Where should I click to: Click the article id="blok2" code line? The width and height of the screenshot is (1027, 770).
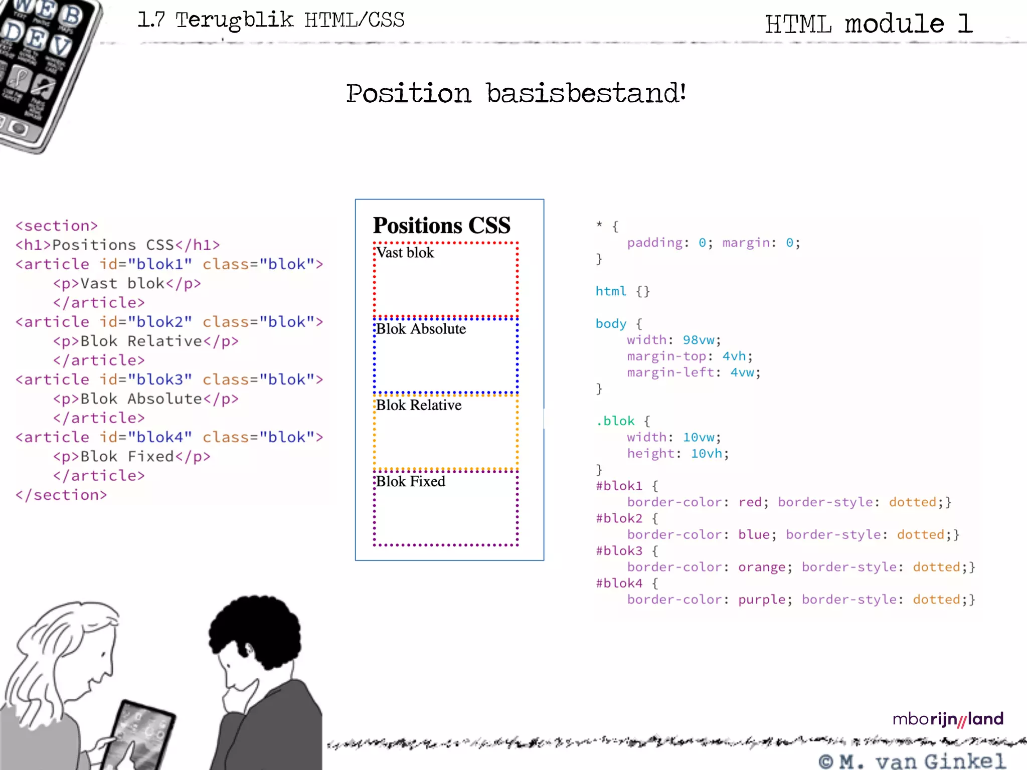[x=169, y=322]
